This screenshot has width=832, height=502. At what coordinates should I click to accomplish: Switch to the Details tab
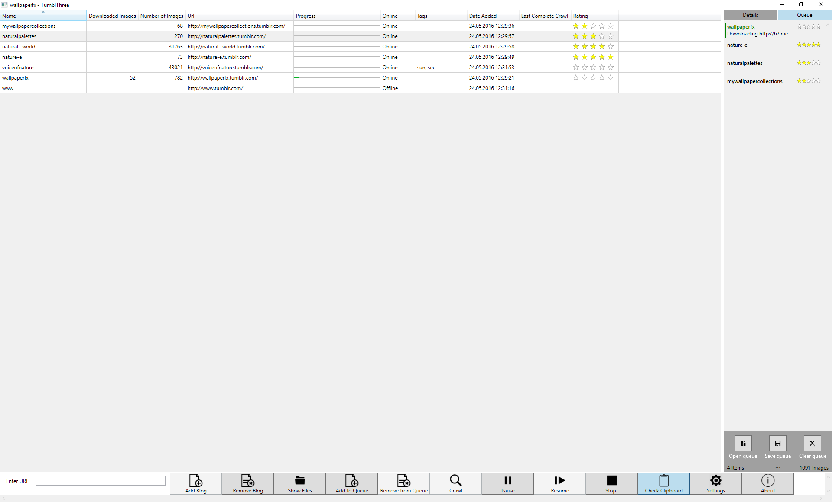tap(751, 15)
